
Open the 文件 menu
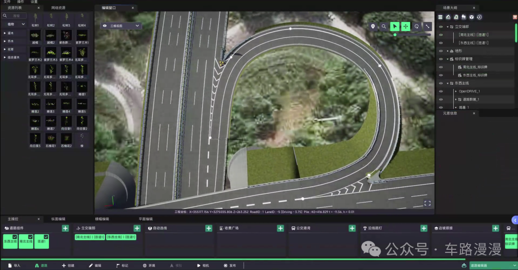7,1
